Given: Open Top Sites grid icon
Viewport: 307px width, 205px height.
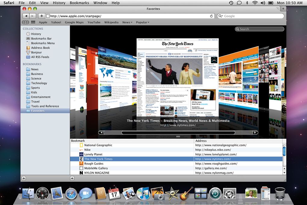Looking at the screenshot, I should pyautogui.click(x=33, y=22).
